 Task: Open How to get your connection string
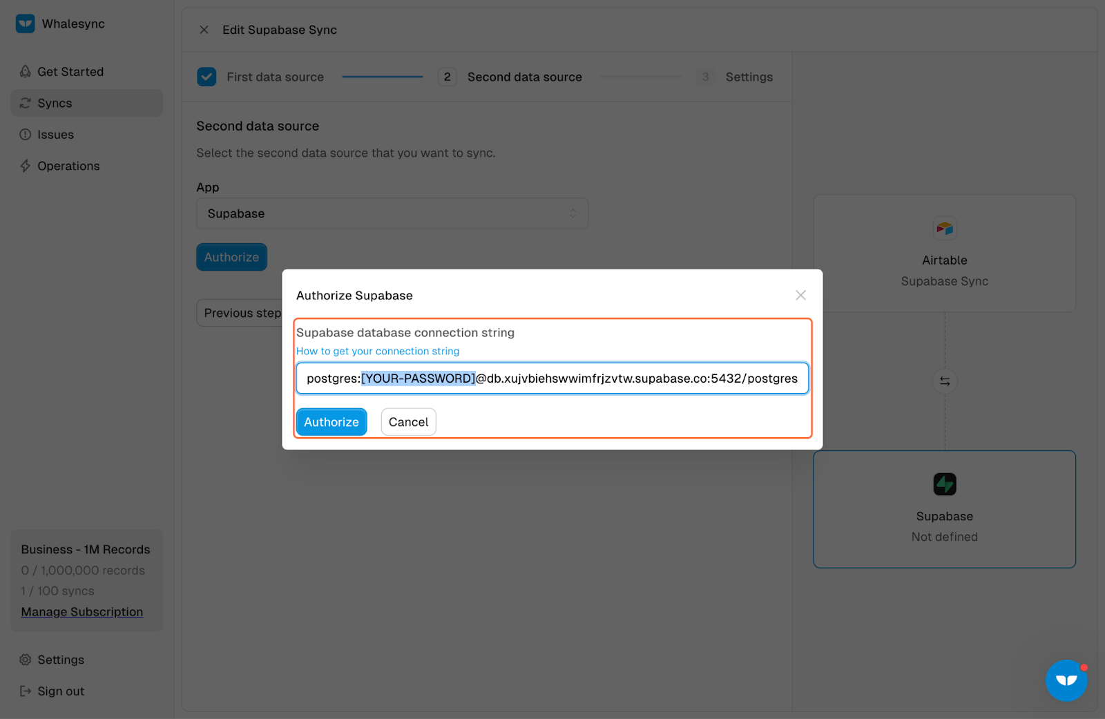[x=378, y=351]
